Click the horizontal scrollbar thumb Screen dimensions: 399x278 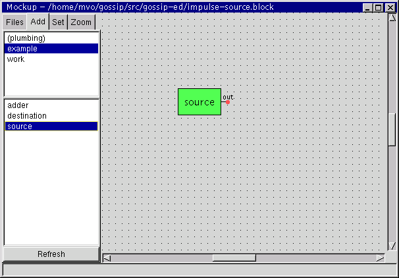pos(234,258)
